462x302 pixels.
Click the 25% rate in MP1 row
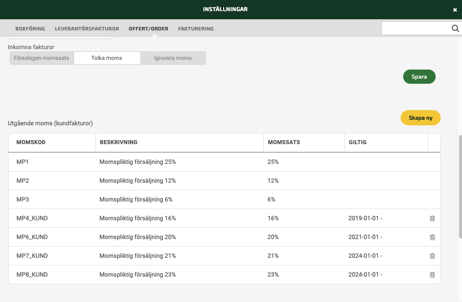pos(273,162)
